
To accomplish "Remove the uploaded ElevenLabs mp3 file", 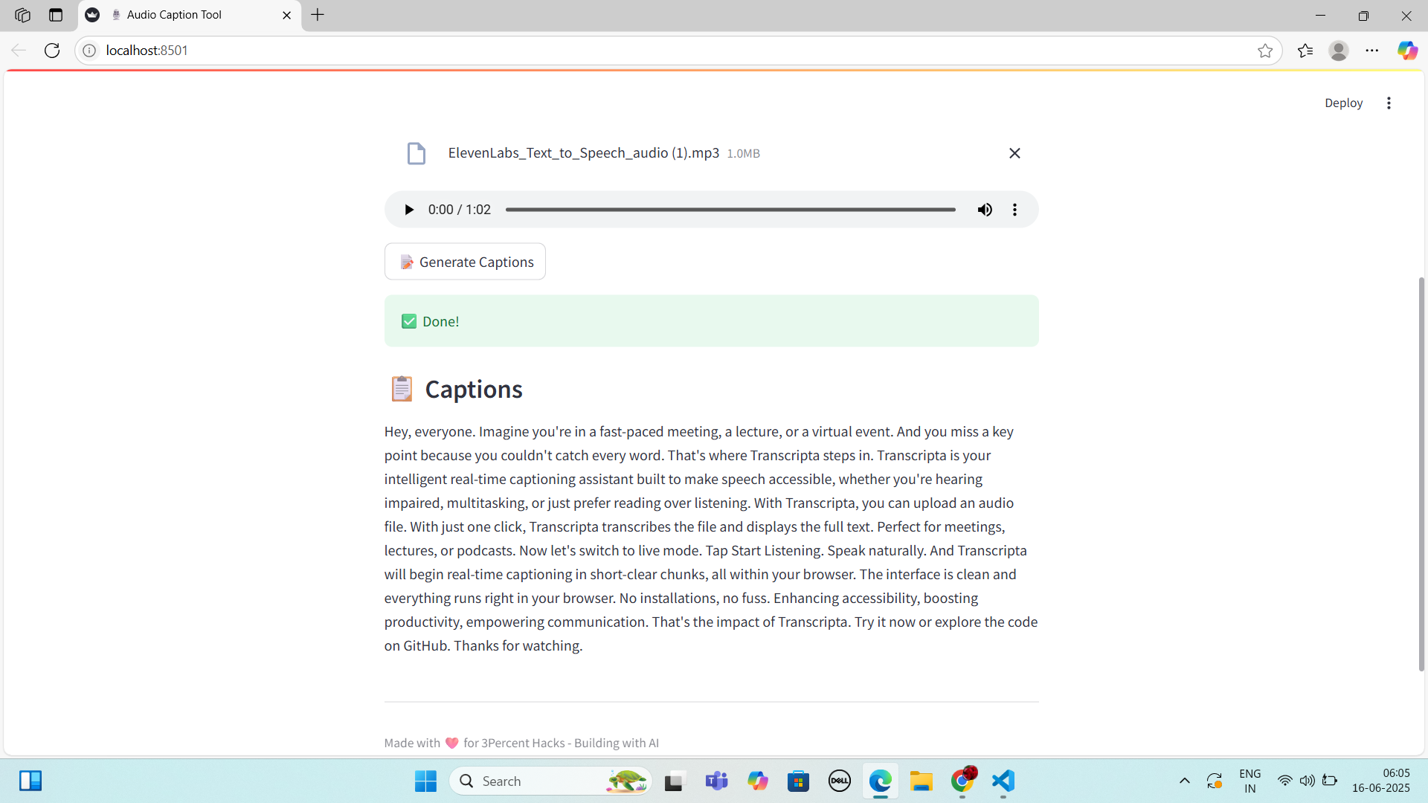I will click(1014, 153).
